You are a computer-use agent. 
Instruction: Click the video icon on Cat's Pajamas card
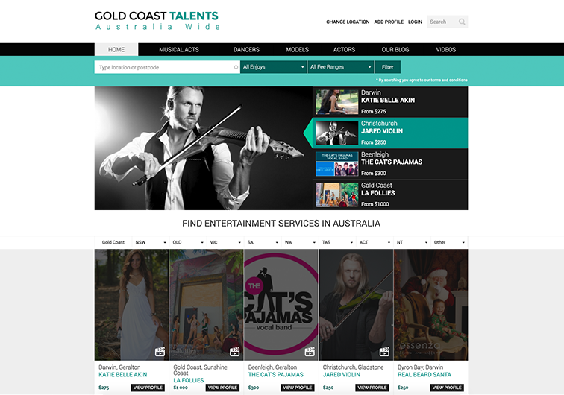pyautogui.click(x=310, y=352)
